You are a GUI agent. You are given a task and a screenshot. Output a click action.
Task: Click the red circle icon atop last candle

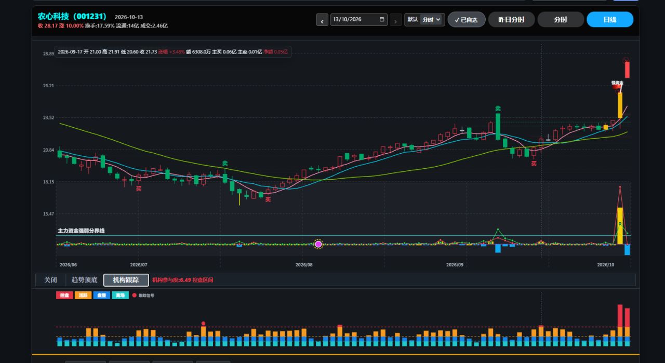(x=626, y=60)
